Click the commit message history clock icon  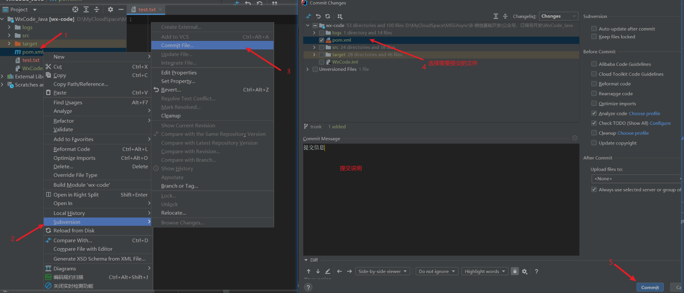(575, 138)
